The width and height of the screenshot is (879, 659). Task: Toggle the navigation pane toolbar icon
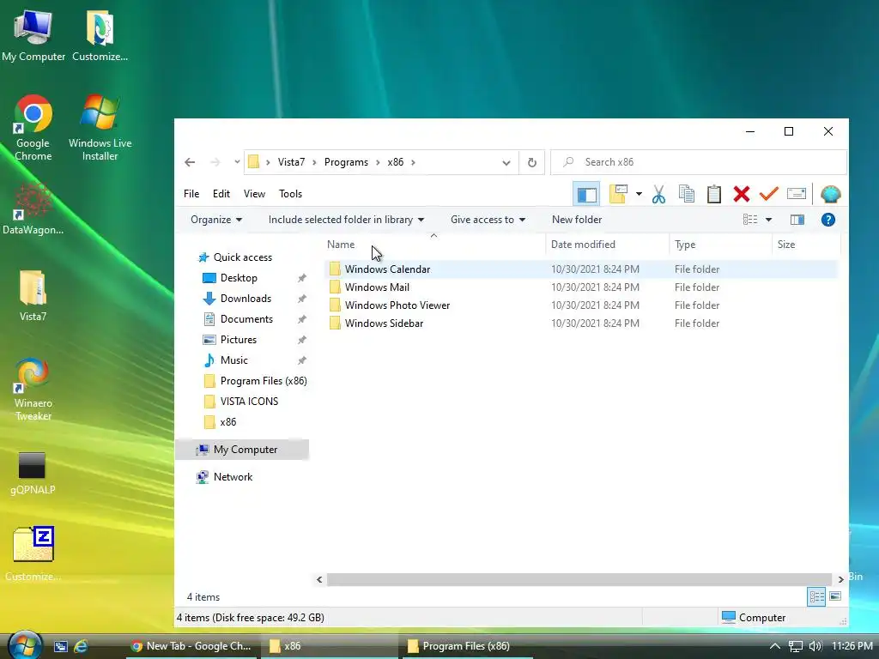point(586,195)
